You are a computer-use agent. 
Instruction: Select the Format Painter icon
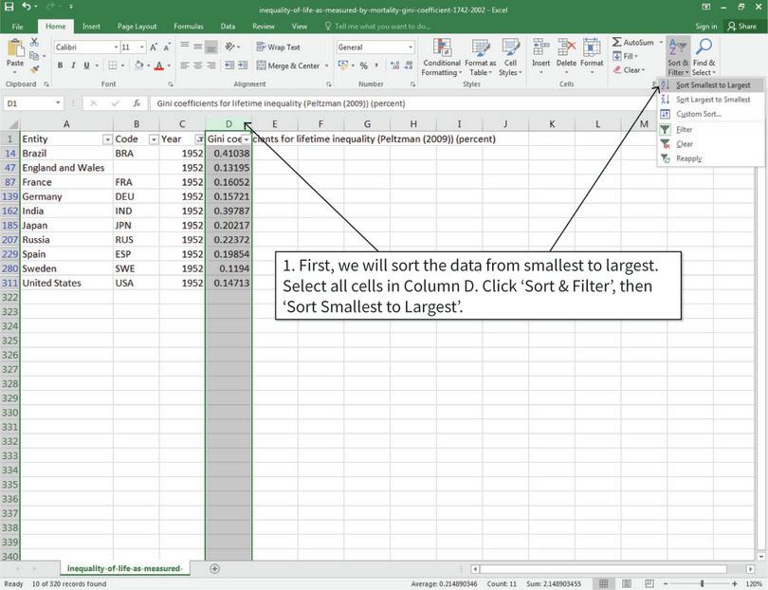click(x=34, y=68)
